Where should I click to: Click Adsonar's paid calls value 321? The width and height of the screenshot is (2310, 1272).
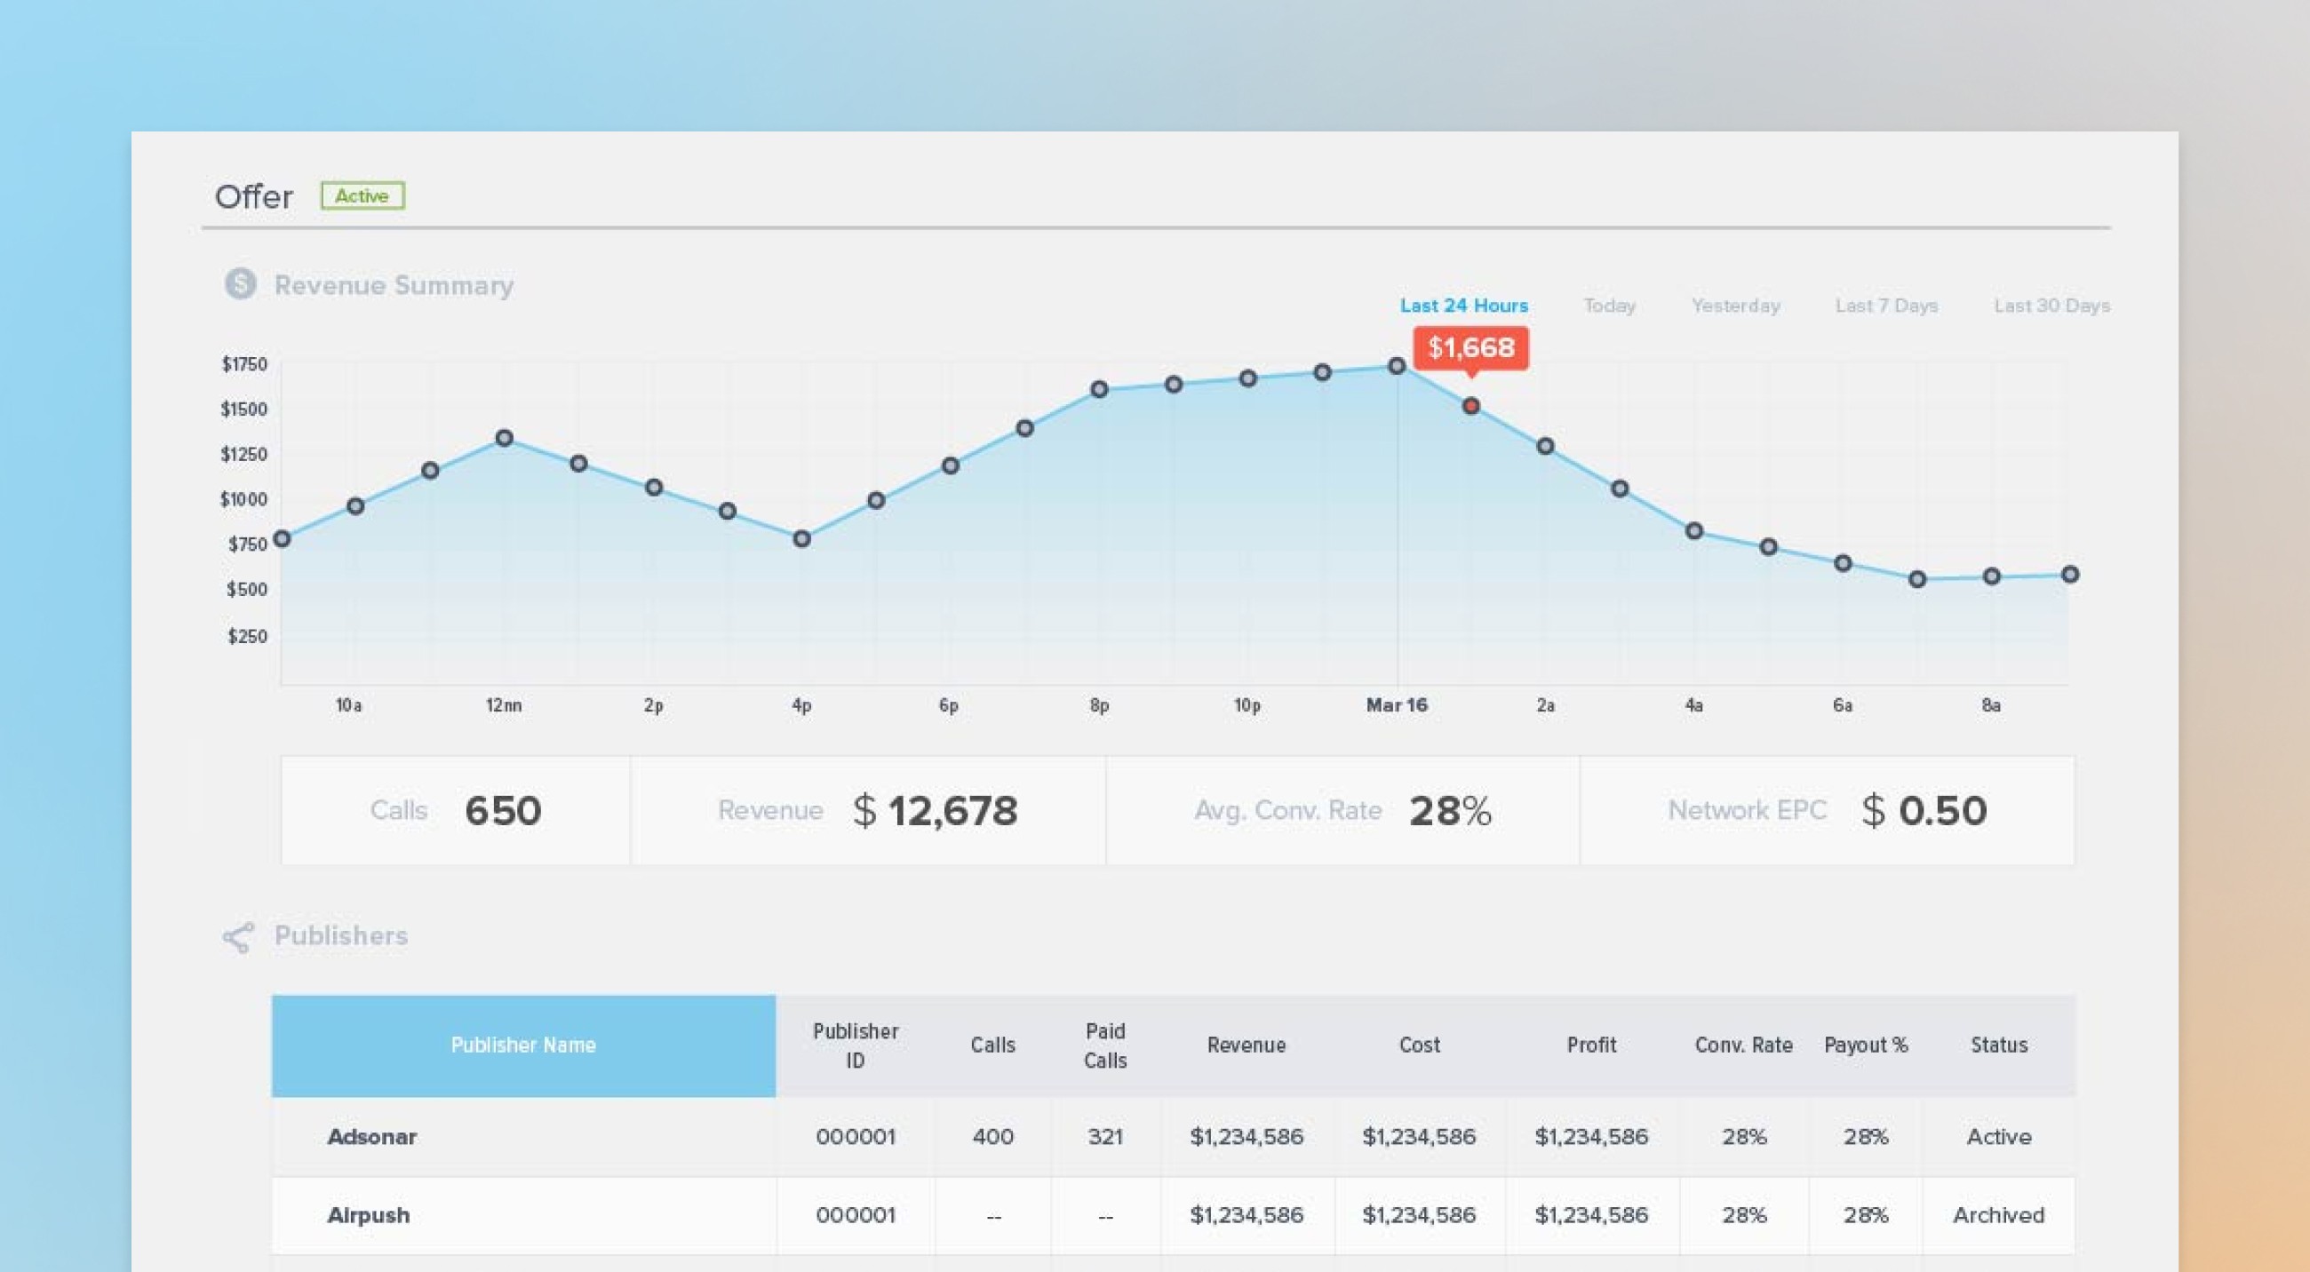tap(1104, 1137)
